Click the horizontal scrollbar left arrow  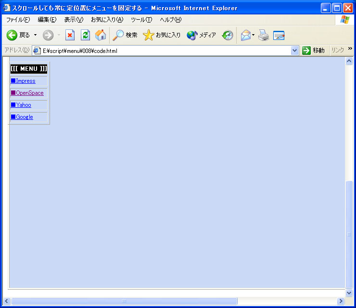pyautogui.click(x=6, y=301)
